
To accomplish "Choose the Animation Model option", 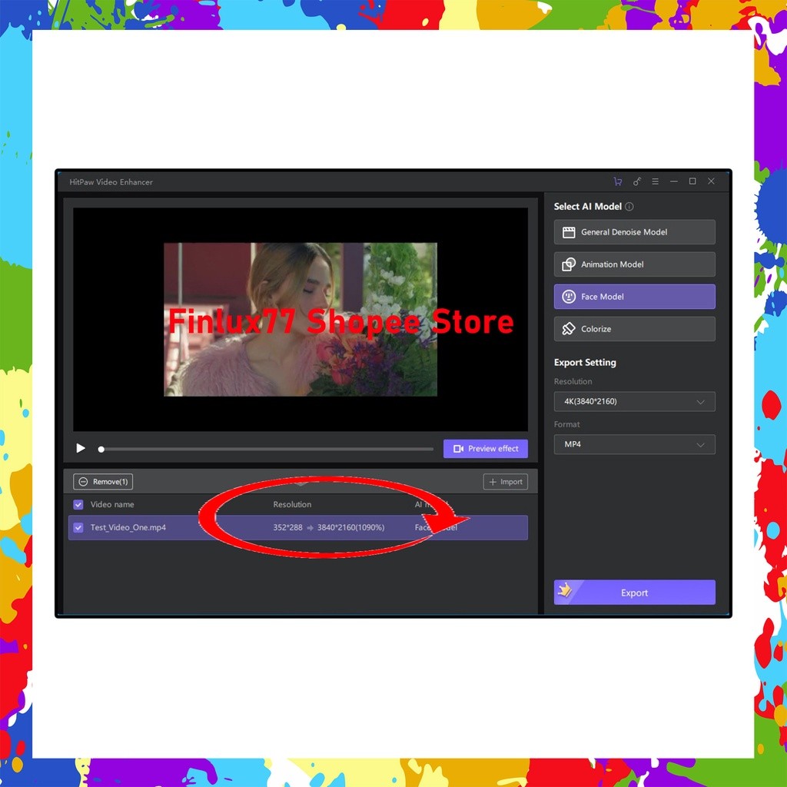I will tap(633, 264).
